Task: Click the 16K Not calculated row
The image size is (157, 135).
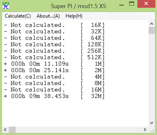Action: [x=54, y=25]
